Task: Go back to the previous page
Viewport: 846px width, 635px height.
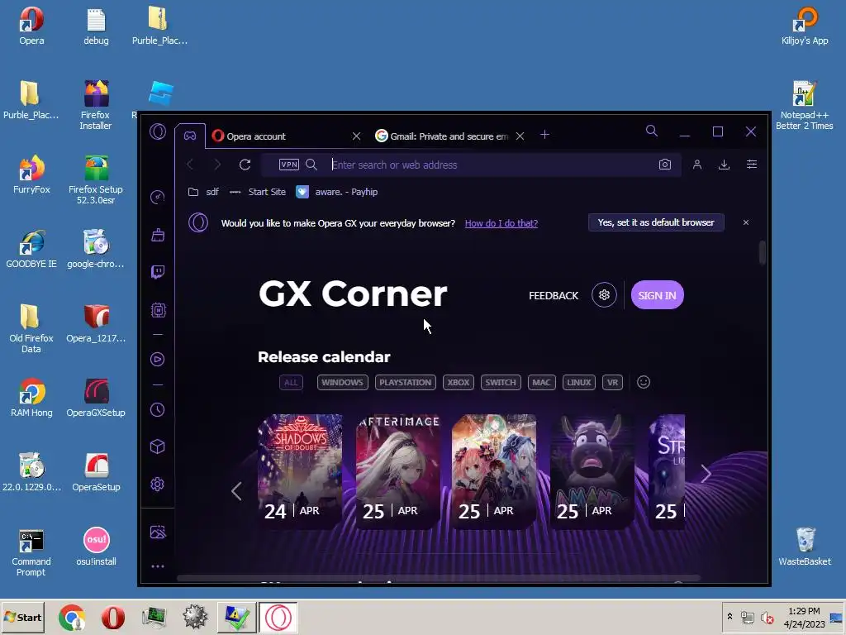Action: click(x=190, y=165)
